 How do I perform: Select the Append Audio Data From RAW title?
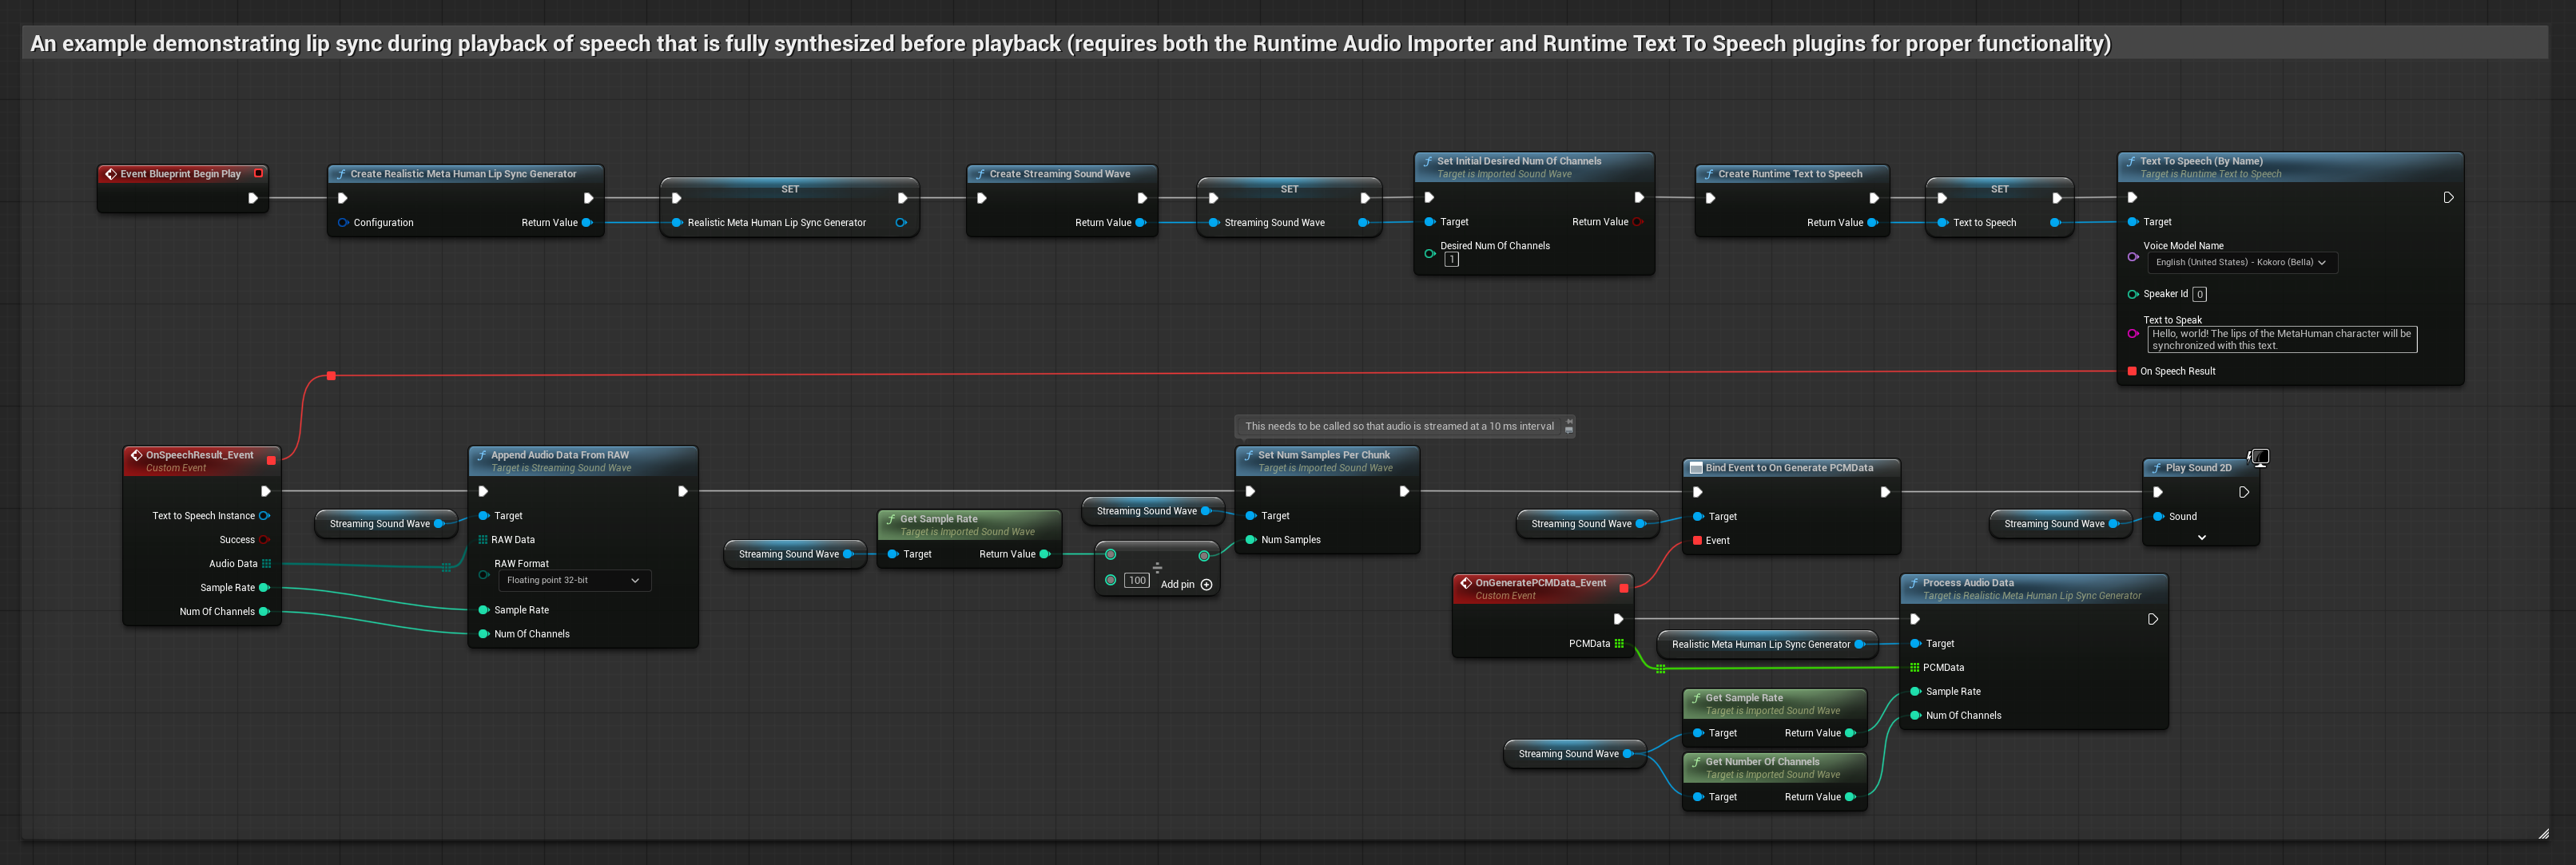coord(559,455)
